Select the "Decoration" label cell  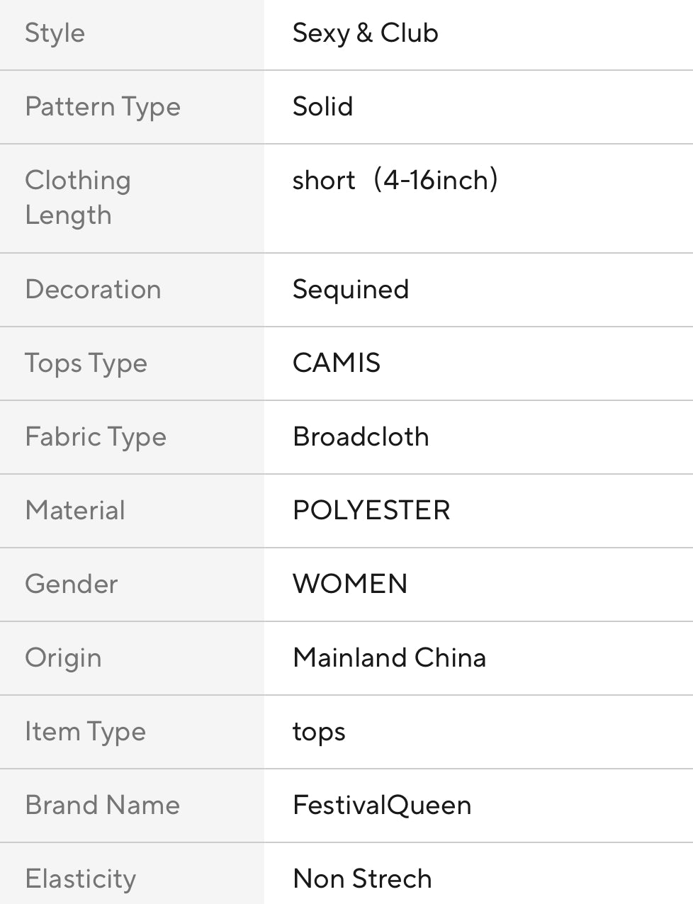point(93,290)
